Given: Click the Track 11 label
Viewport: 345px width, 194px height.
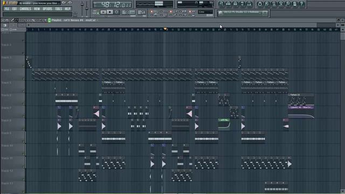Looking at the screenshot, I should pos(7,158).
